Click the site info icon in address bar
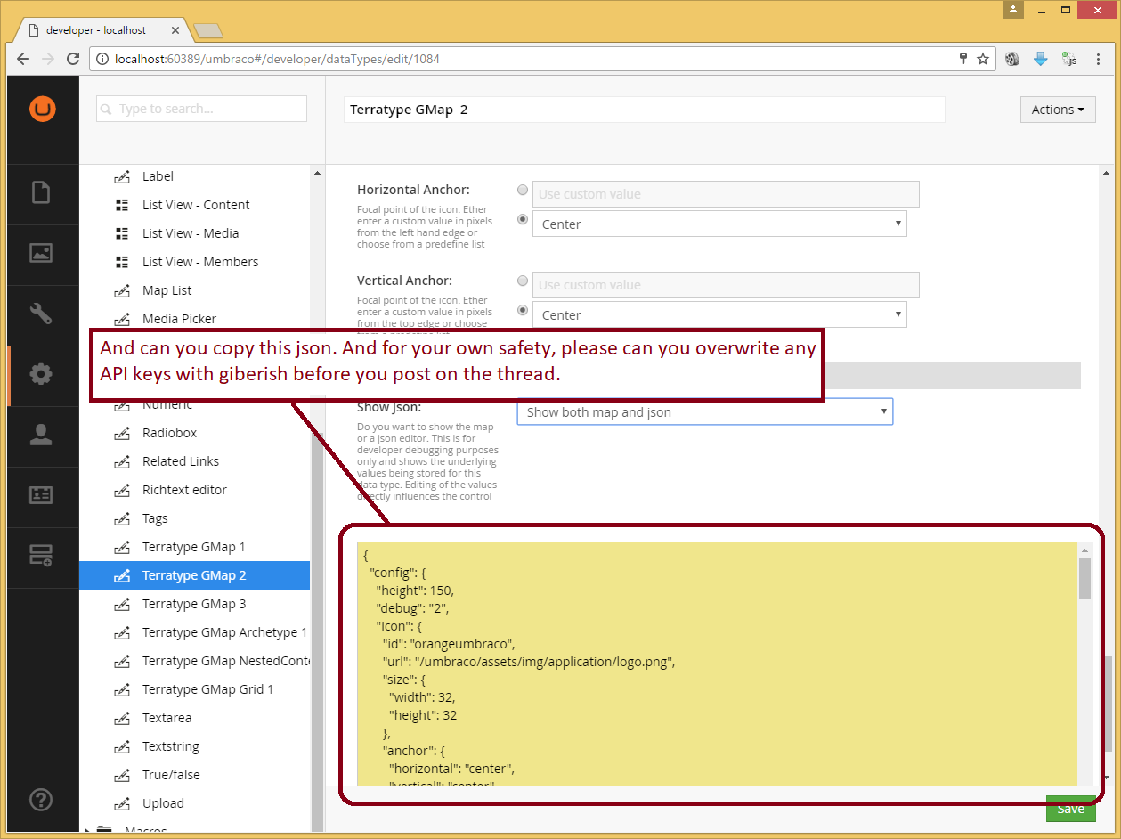The image size is (1121, 839). tap(102, 59)
